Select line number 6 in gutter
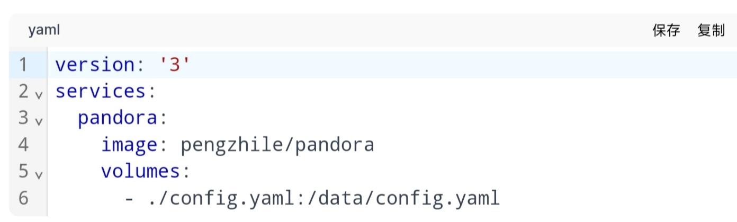Viewport: 737px width, 222px height. click(23, 198)
